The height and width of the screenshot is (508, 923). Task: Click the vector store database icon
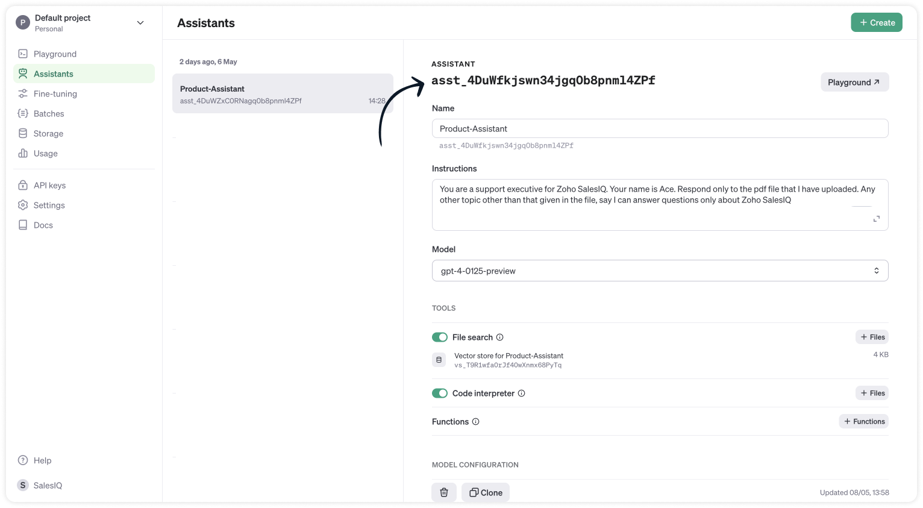(x=439, y=360)
